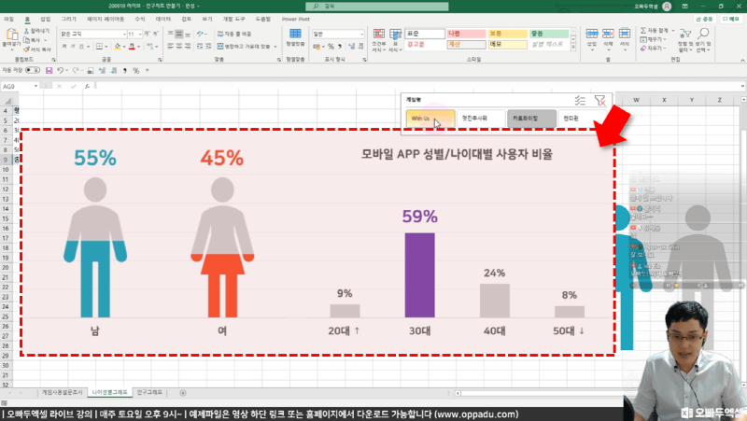Increase decimal places in the number group
Screen dimensions: 747x421
coord(352,46)
